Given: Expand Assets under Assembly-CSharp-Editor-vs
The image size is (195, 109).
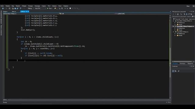Looking at the screenshot, I should (x=175, y=25).
